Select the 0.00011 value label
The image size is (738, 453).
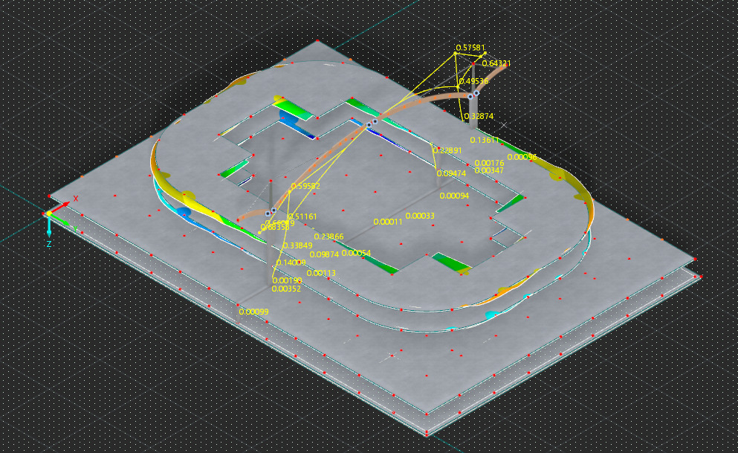(387, 222)
